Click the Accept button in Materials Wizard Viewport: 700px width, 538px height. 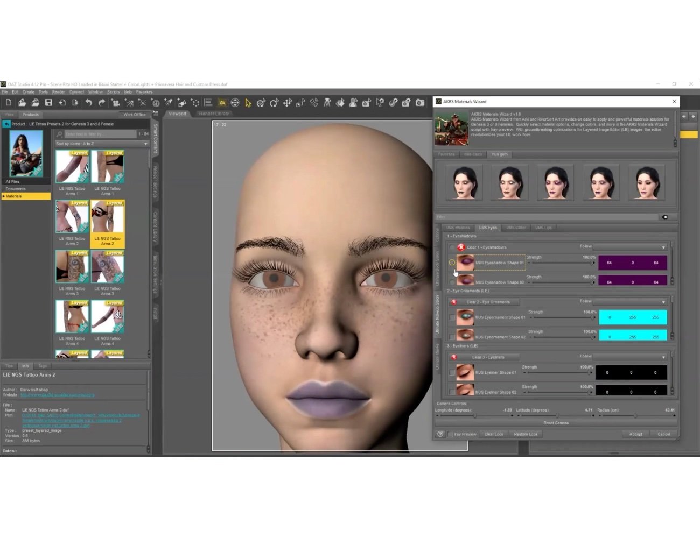[x=635, y=434]
